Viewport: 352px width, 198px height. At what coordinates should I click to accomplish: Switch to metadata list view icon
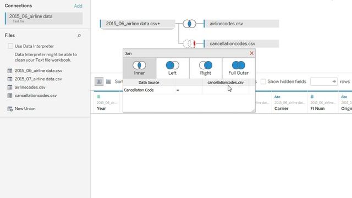pos(108,82)
